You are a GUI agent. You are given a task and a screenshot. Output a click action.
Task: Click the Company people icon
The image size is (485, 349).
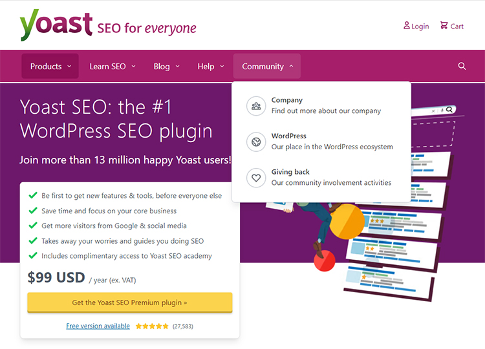(x=256, y=106)
